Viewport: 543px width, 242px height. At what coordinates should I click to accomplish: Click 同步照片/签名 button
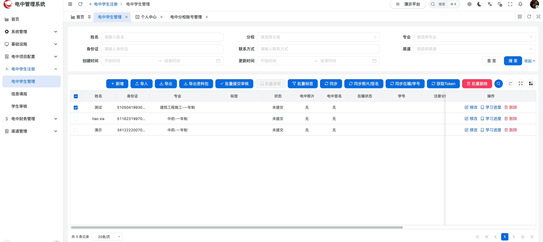pyautogui.click(x=364, y=84)
